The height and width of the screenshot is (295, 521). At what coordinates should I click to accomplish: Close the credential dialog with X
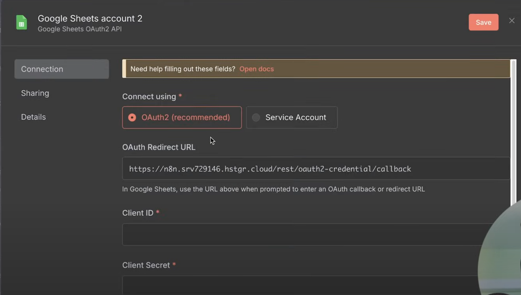(x=512, y=21)
